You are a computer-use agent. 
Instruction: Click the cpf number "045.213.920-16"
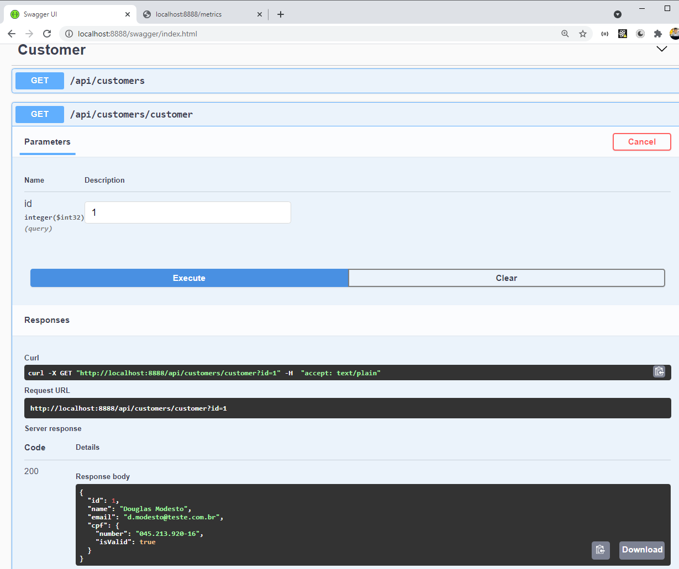[167, 534]
